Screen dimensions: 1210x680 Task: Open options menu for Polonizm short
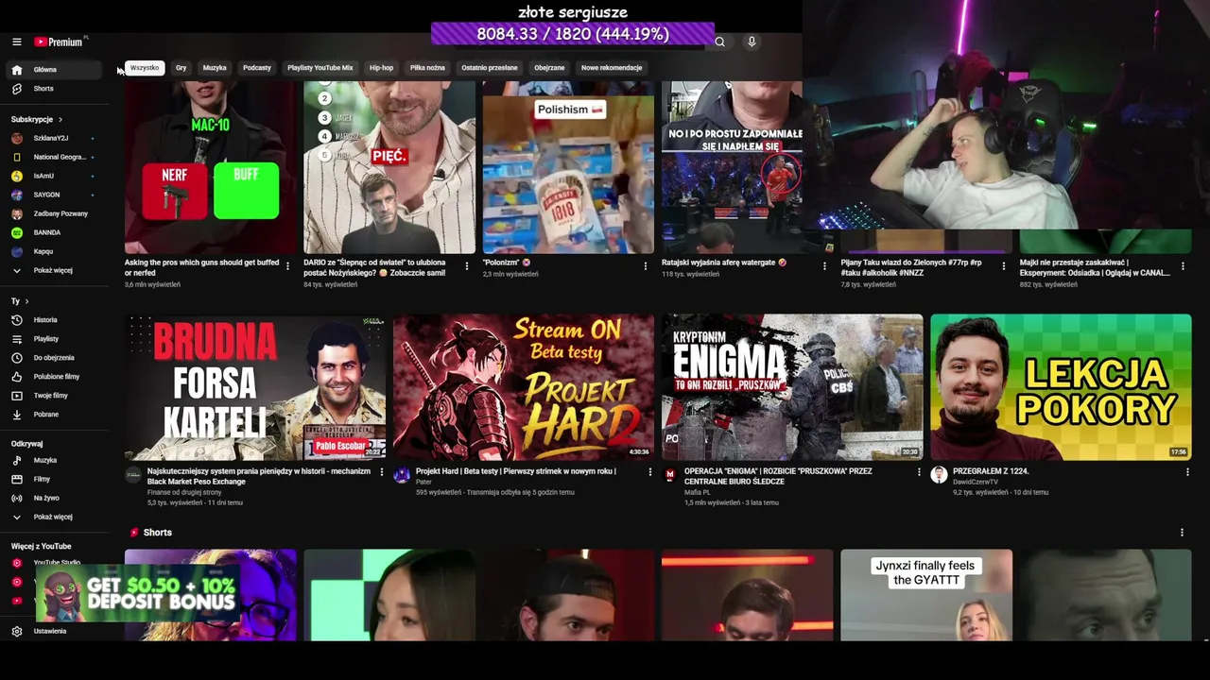point(646,266)
